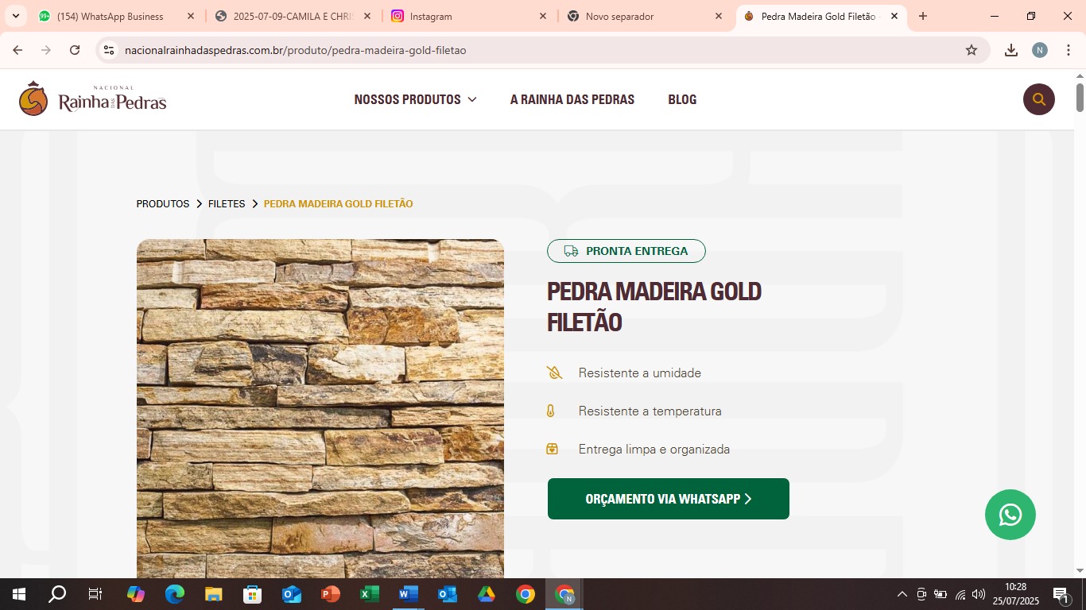Viewport: 1086px width, 610px height.
Task: Click the temperatura thermometer icon
Action: [x=553, y=410]
